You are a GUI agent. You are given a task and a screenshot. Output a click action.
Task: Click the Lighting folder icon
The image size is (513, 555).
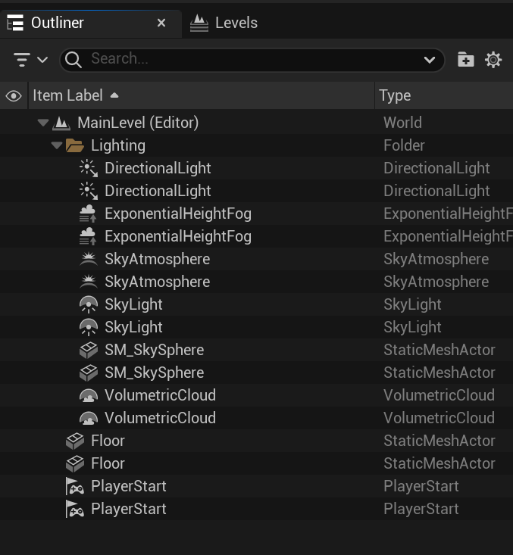point(75,146)
